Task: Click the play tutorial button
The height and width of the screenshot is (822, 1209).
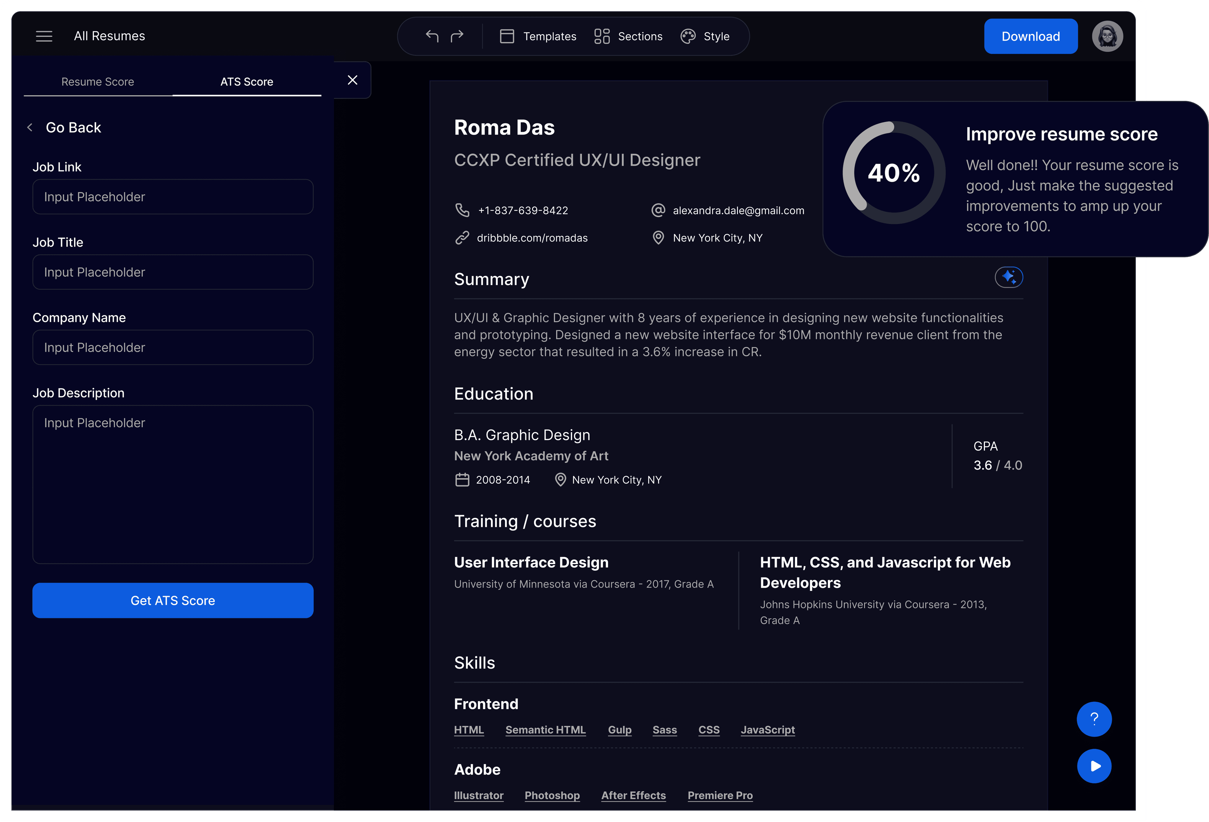Action: click(x=1094, y=766)
